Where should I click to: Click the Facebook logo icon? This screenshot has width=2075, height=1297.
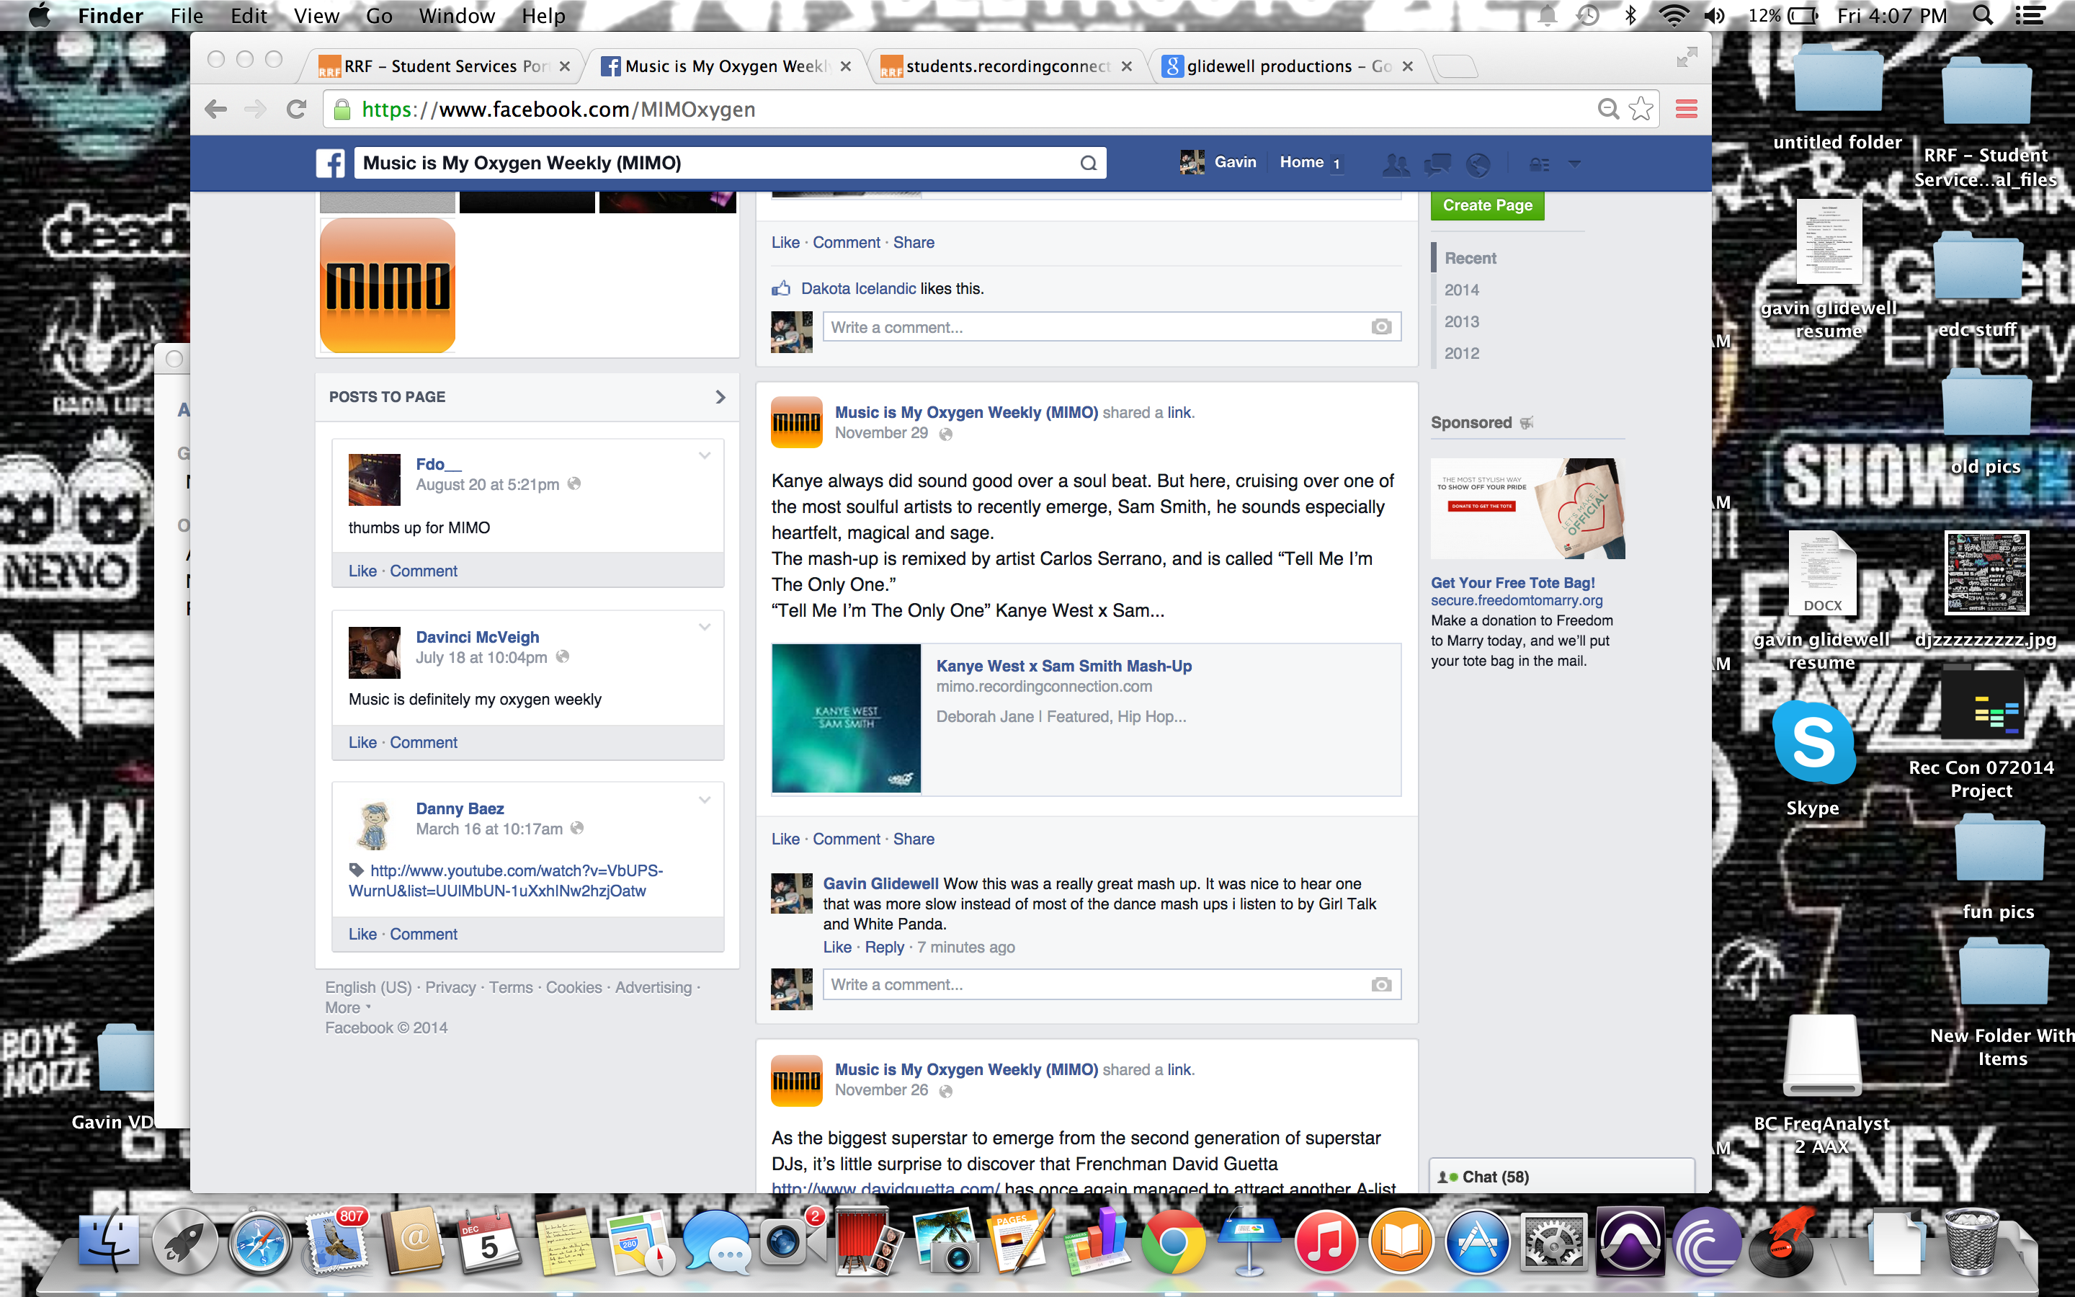pyautogui.click(x=331, y=163)
